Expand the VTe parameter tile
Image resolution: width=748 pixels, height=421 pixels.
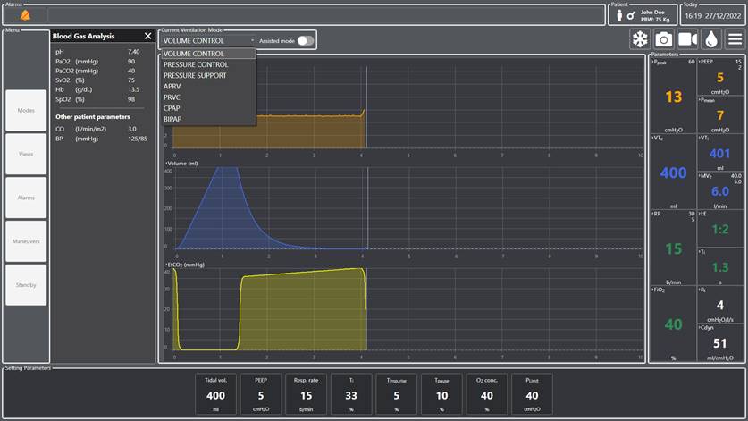[673, 172]
